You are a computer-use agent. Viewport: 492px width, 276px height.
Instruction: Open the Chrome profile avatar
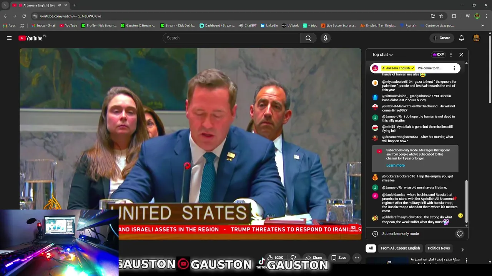tap(477, 16)
